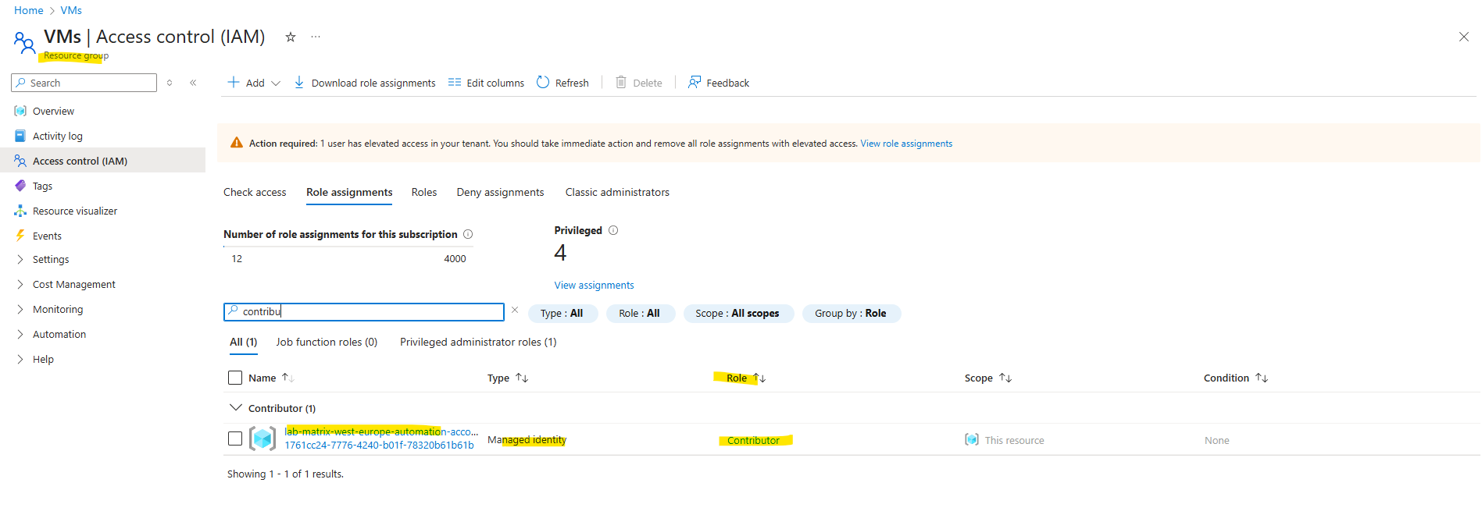Click the info icon next to Privileged
The width and height of the screenshot is (1482, 529).
(x=613, y=230)
